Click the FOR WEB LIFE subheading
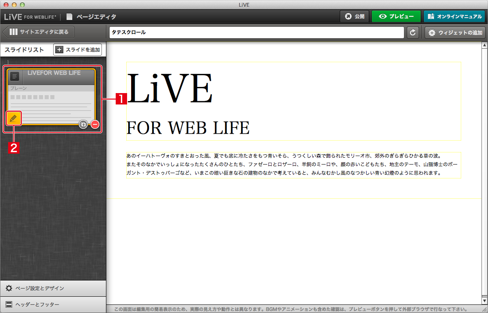The image size is (488, 313). 188,128
